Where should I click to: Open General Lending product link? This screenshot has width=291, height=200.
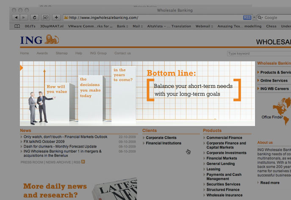(221, 164)
